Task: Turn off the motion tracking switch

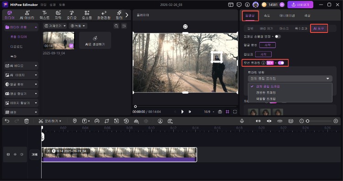Action: tap(281, 63)
